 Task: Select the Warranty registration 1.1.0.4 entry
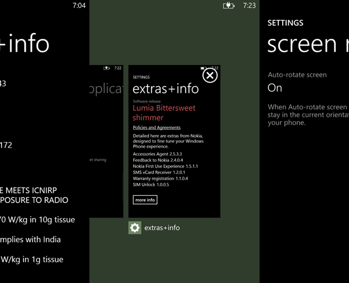click(160, 178)
